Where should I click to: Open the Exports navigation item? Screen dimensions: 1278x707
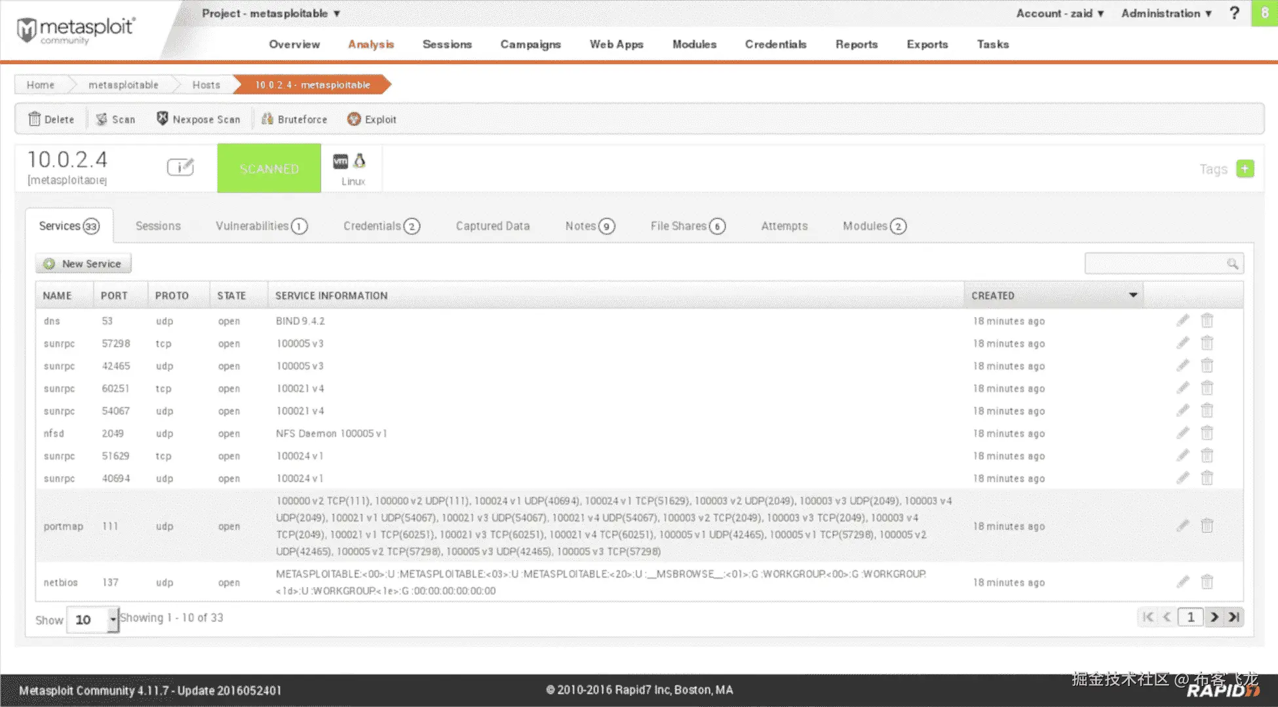[927, 44]
